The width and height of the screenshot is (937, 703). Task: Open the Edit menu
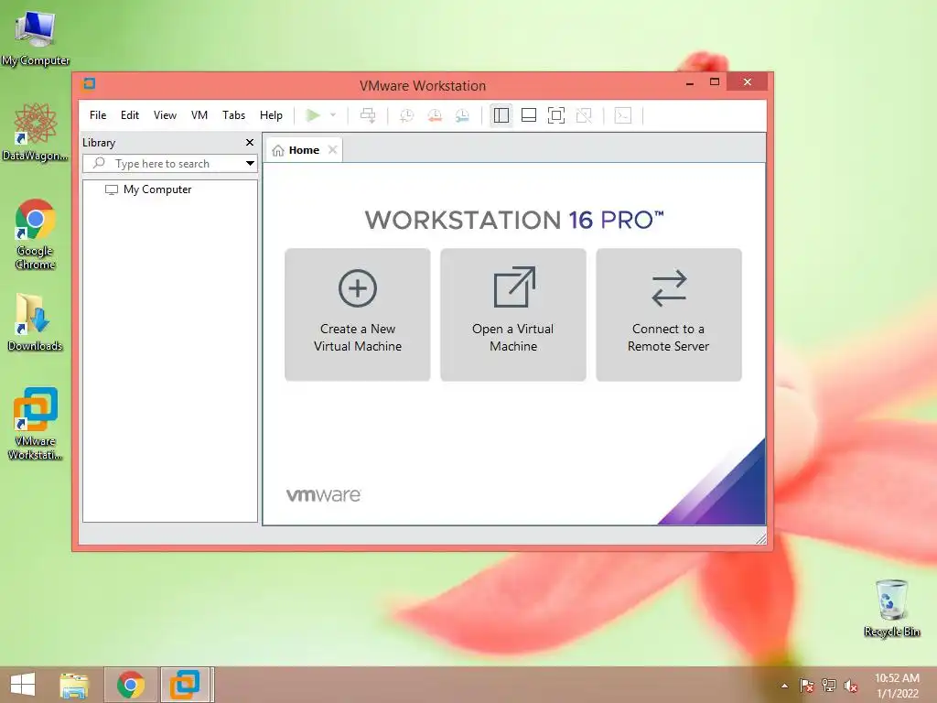tap(130, 115)
